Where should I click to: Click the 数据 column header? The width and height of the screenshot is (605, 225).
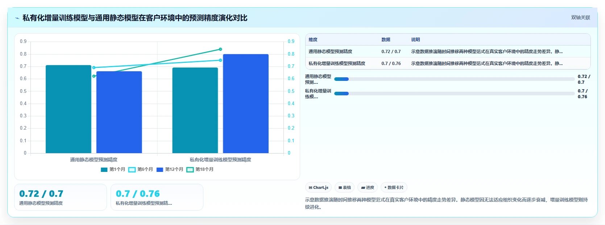386,40
